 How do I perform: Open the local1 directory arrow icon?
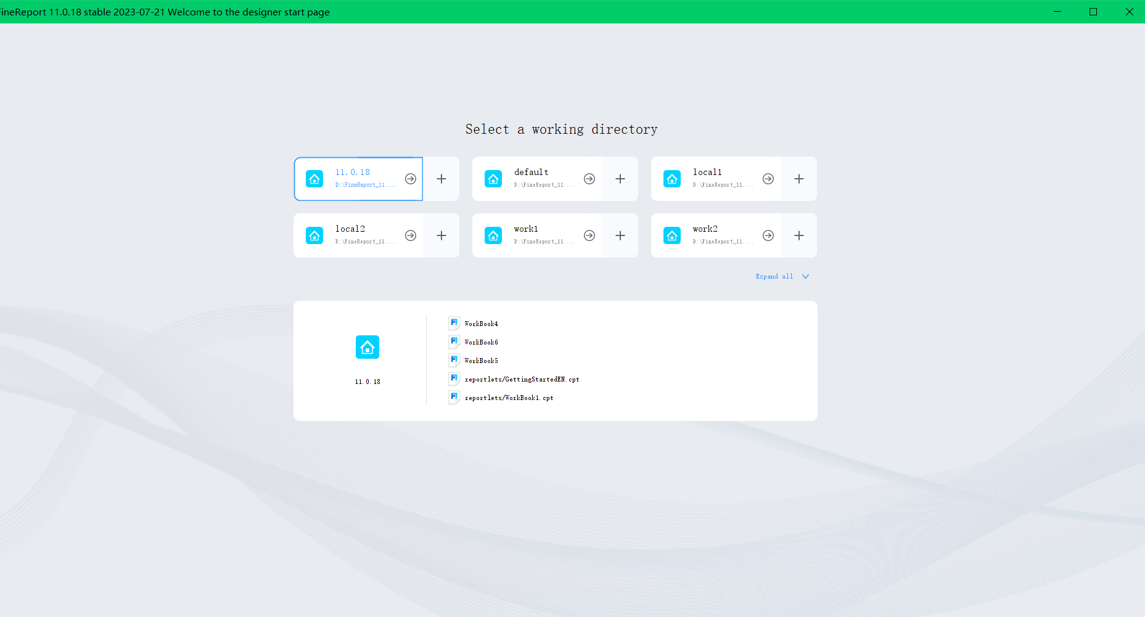pyautogui.click(x=768, y=179)
